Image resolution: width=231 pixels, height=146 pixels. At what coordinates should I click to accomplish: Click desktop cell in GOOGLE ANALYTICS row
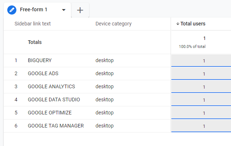pos(104,86)
